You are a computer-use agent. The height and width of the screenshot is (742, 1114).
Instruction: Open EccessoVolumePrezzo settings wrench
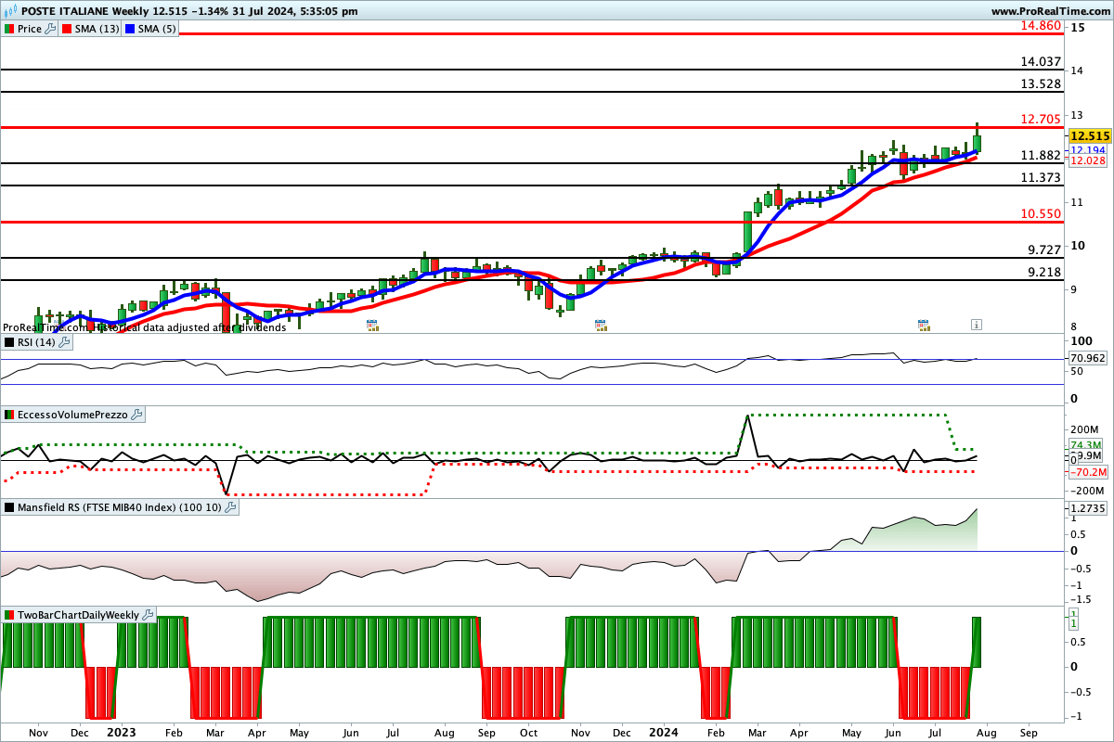click(136, 415)
